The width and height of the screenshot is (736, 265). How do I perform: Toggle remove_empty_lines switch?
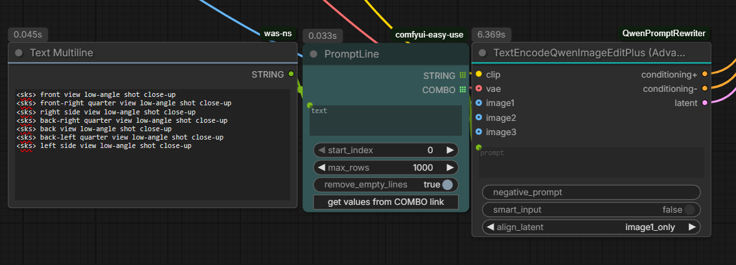pyautogui.click(x=447, y=184)
